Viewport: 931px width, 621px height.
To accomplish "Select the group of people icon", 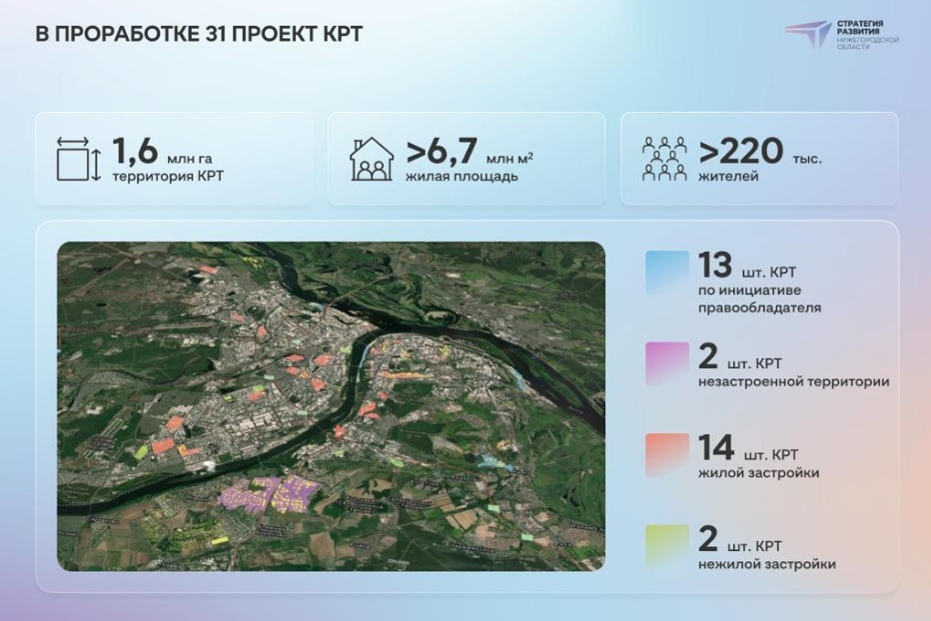I will click(x=665, y=158).
